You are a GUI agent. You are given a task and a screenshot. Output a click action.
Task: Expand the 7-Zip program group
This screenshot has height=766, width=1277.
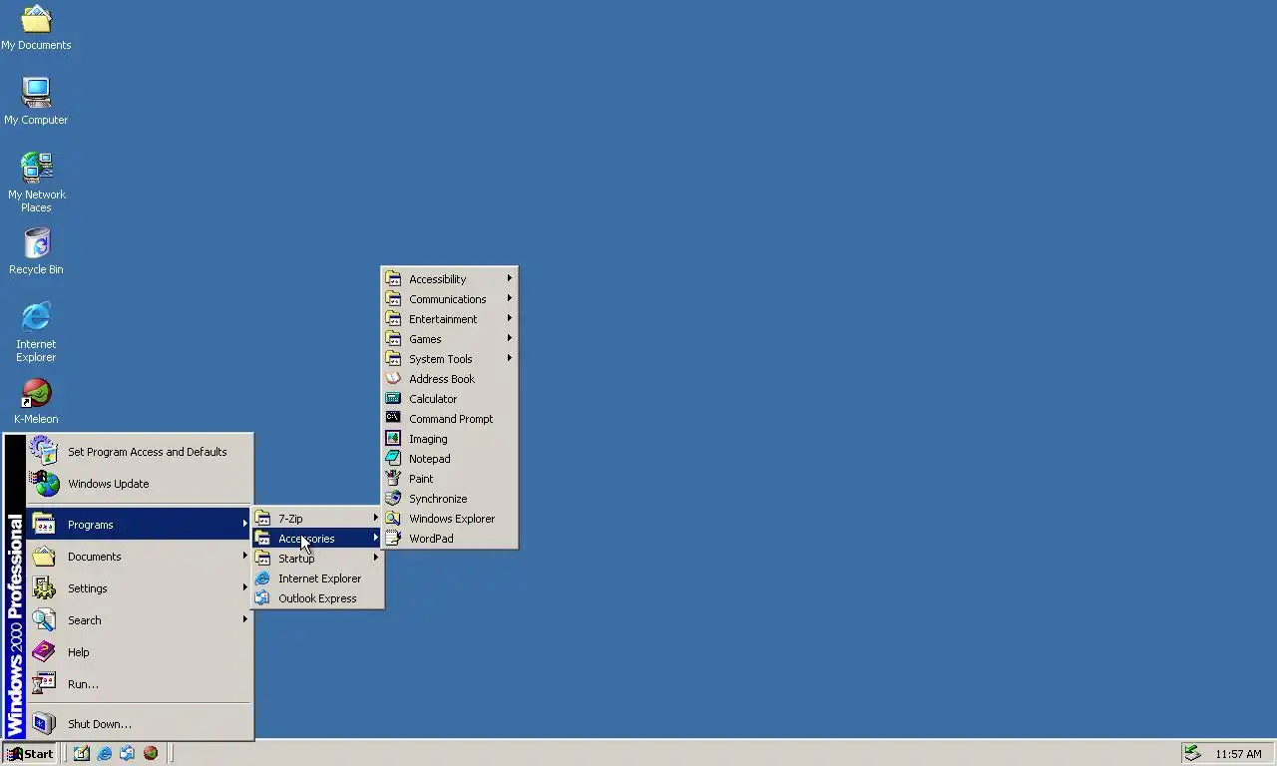coord(317,519)
